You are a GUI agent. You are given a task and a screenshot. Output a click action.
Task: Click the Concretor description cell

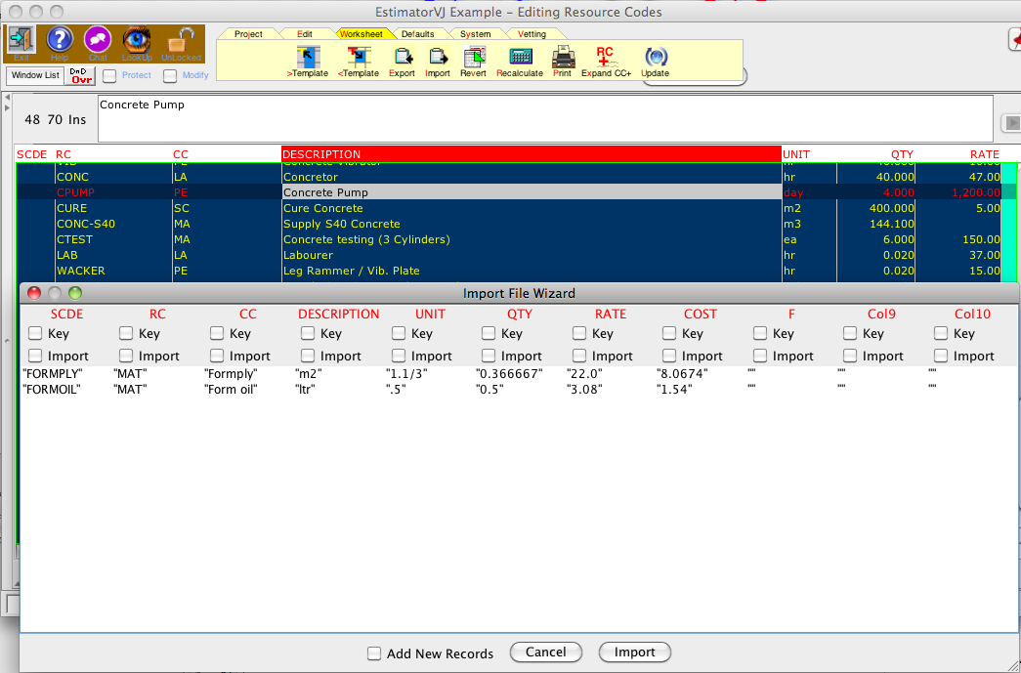coord(532,177)
